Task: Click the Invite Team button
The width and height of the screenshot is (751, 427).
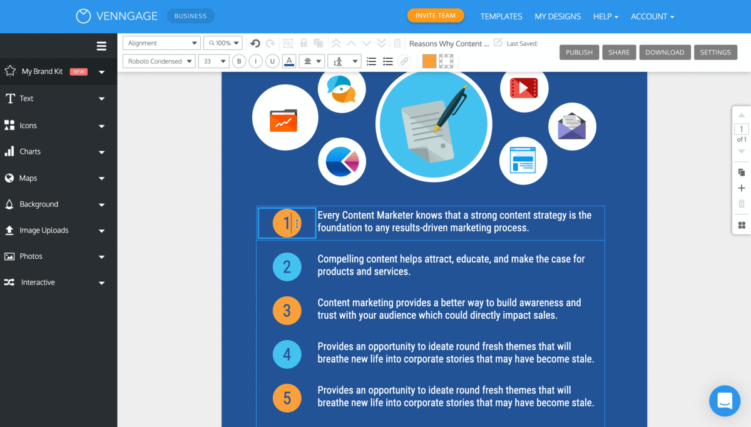Action: click(x=436, y=16)
